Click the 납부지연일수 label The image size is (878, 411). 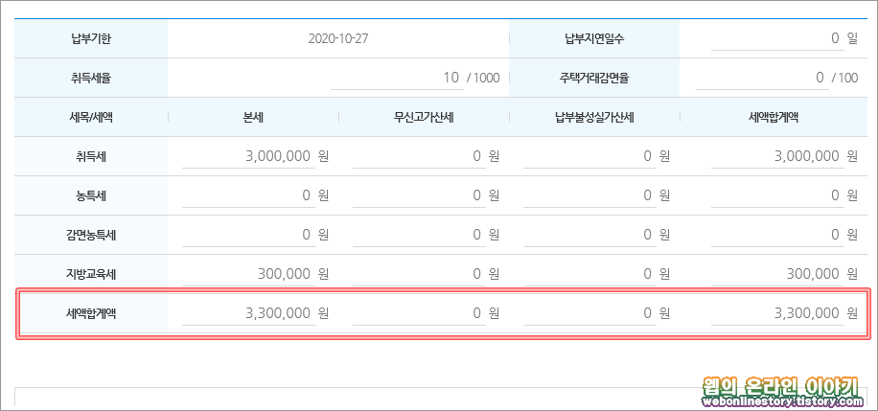pos(594,38)
